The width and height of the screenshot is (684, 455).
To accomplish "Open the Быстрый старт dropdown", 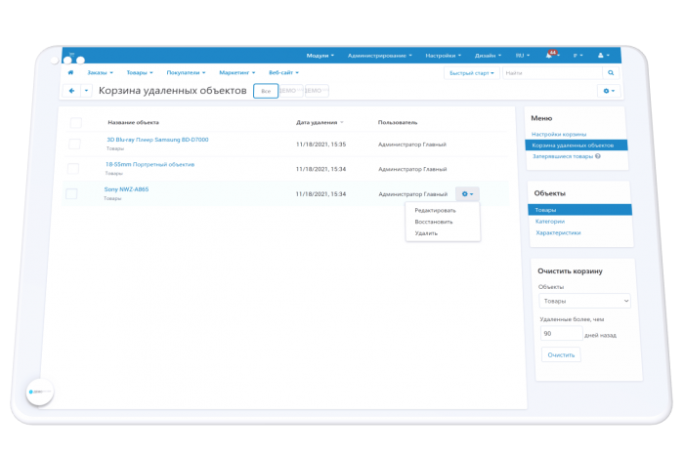I will [x=472, y=73].
